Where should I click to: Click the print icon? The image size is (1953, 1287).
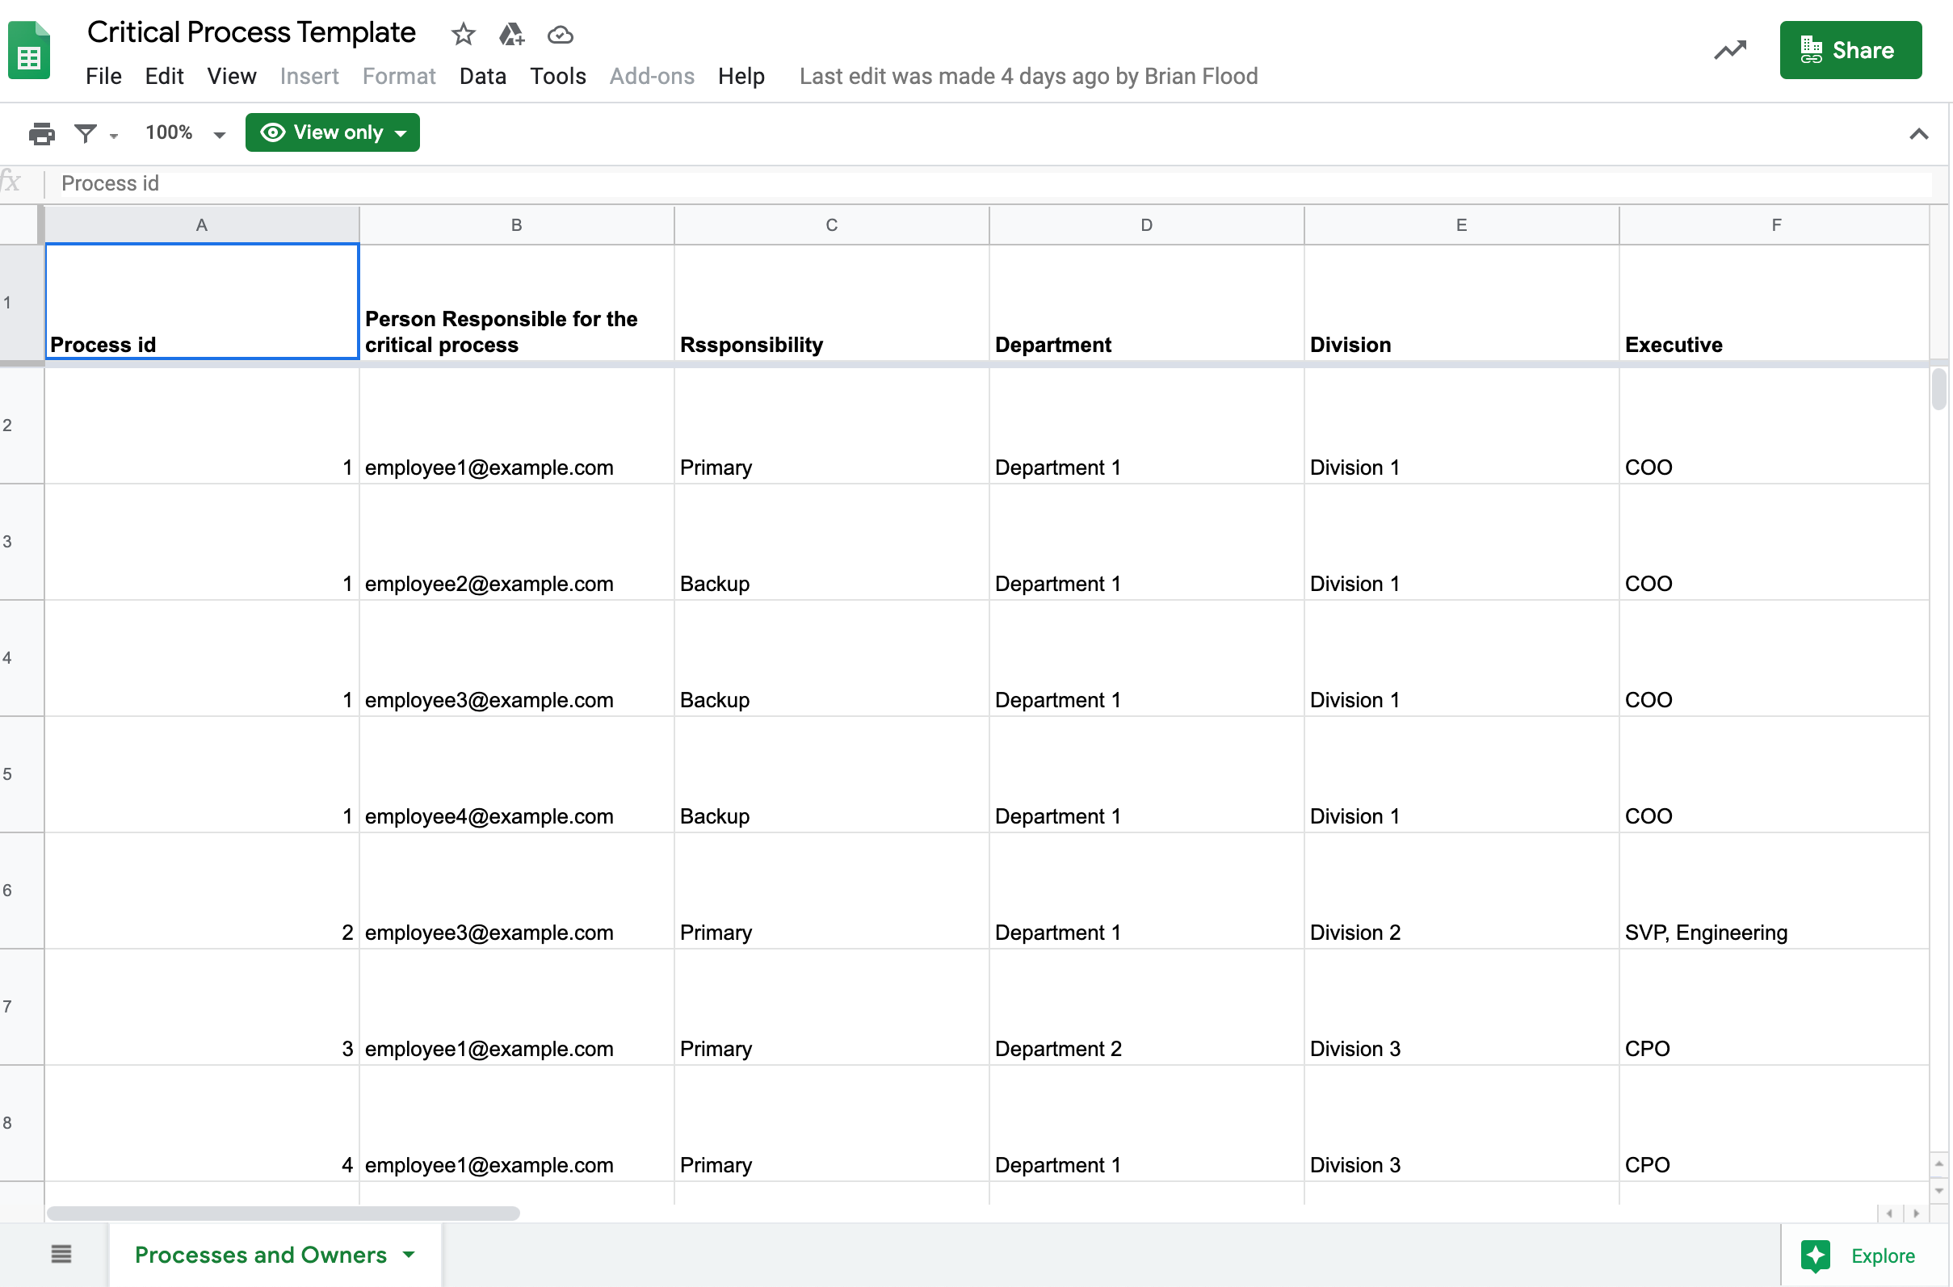coord(41,133)
